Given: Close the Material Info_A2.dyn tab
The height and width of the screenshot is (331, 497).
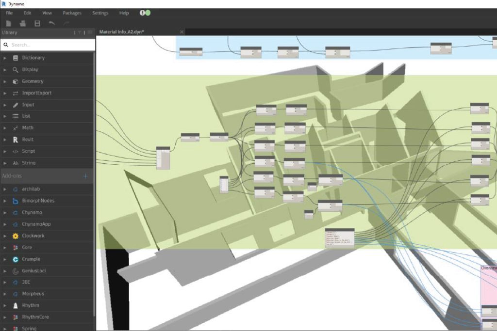Looking at the screenshot, I should tap(182, 32).
